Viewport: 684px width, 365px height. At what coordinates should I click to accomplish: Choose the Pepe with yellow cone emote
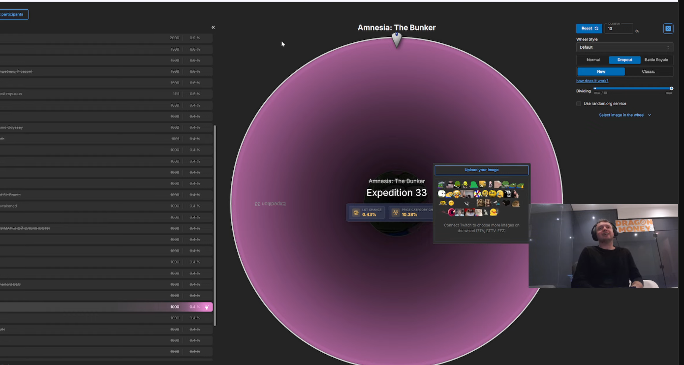[x=520, y=185]
